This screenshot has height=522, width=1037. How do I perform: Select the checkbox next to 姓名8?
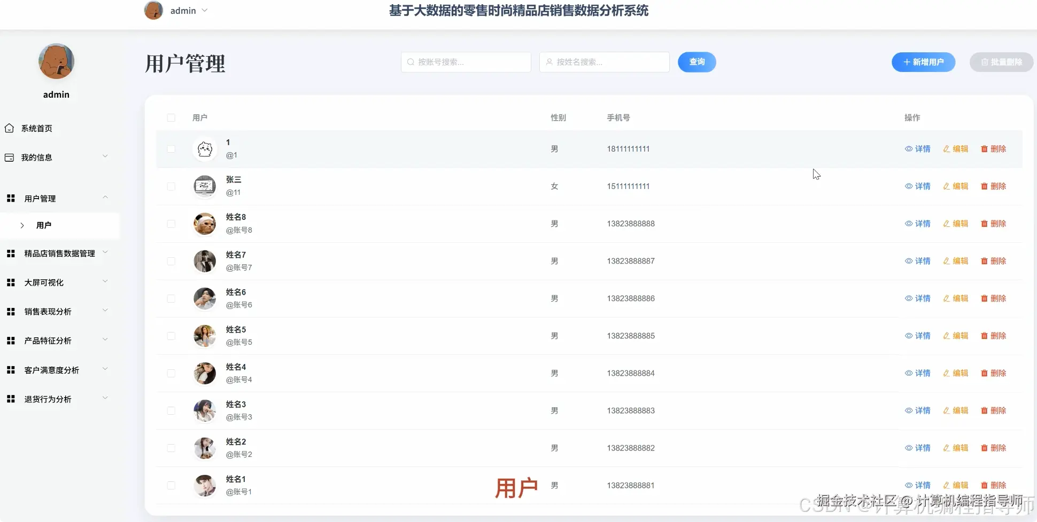pyautogui.click(x=171, y=224)
